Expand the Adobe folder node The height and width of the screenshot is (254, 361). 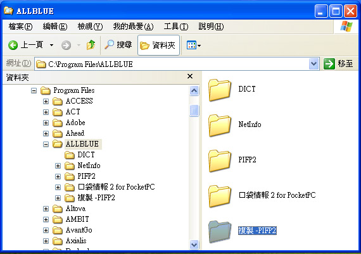(x=46, y=123)
